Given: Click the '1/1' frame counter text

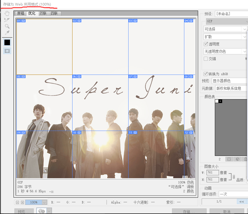Looking at the screenshot, I should point(219,201).
